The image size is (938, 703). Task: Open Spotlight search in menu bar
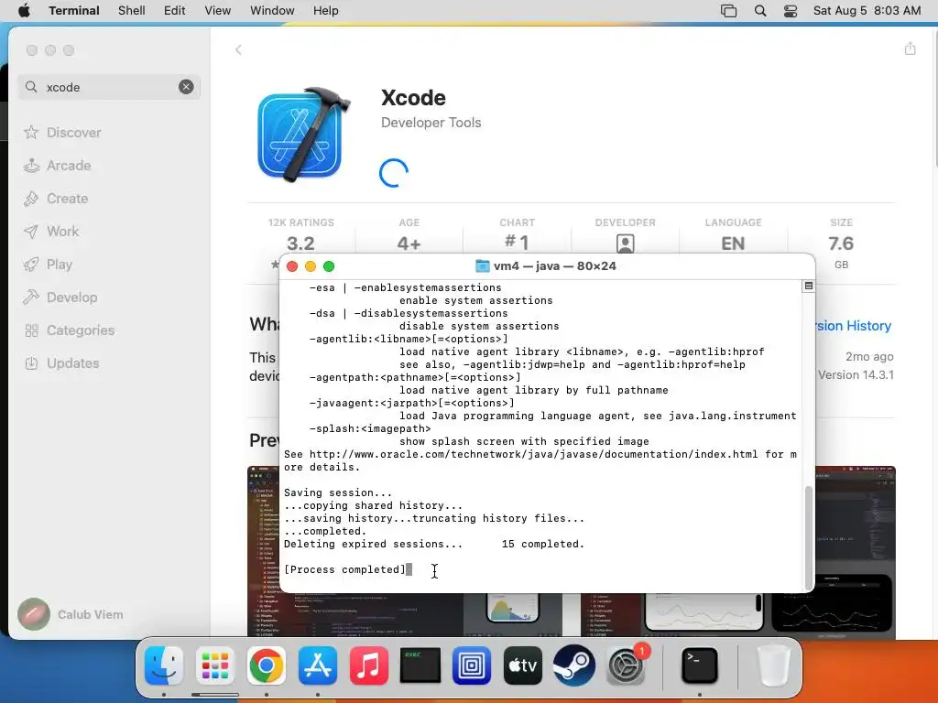[x=760, y=11]
